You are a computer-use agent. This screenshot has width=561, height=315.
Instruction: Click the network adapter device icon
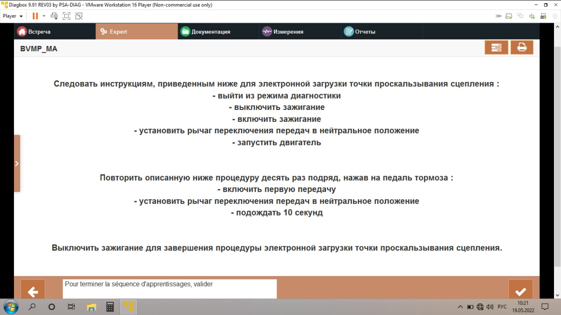point(520,16)
